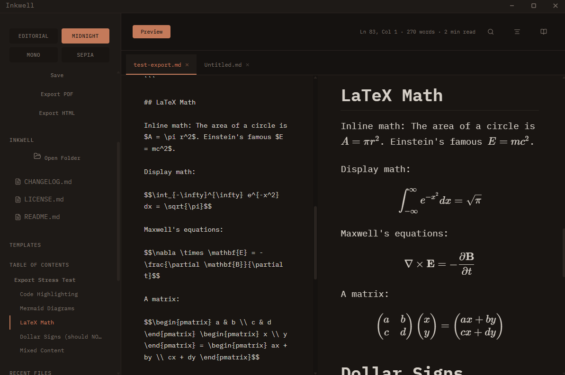The width and height of the screenshot is (565, 375).
Task: Click the '270 words' status text
Action: (x=421, y=32)
